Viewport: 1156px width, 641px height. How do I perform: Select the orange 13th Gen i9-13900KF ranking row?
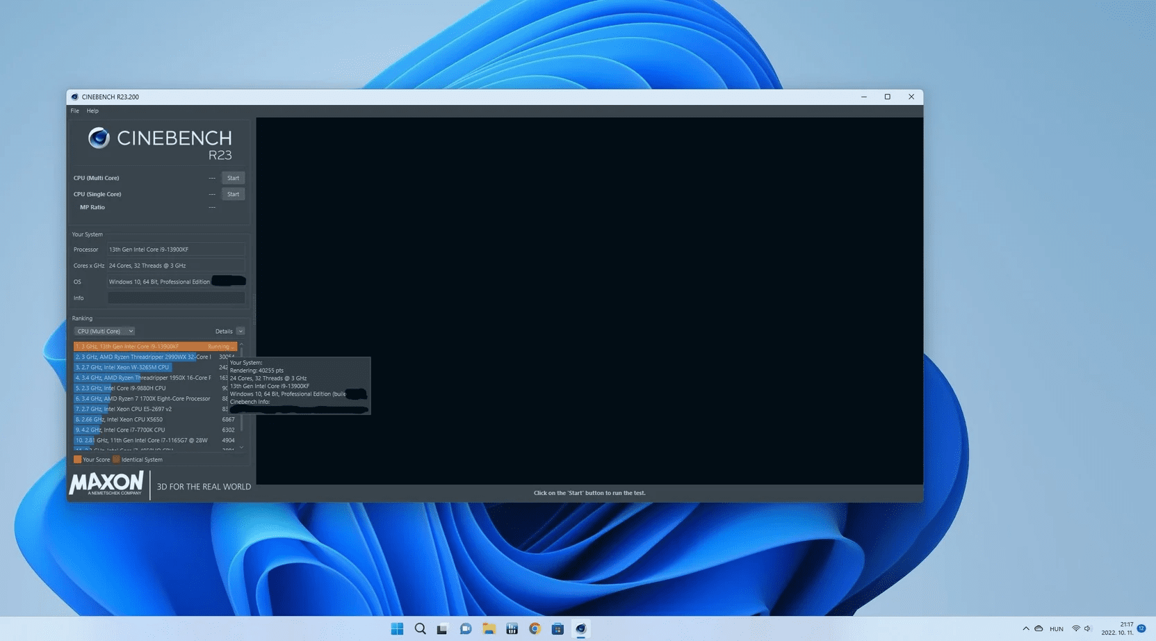[x=155, y=346]
